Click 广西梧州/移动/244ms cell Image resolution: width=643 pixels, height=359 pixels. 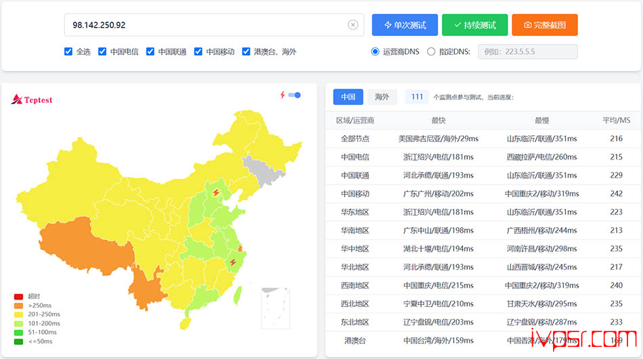click(x=541, y=231)
